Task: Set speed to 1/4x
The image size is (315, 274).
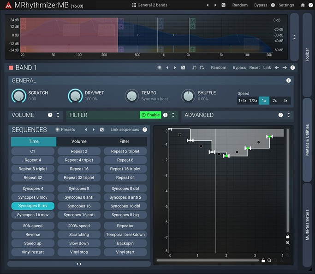Action: 243,101
